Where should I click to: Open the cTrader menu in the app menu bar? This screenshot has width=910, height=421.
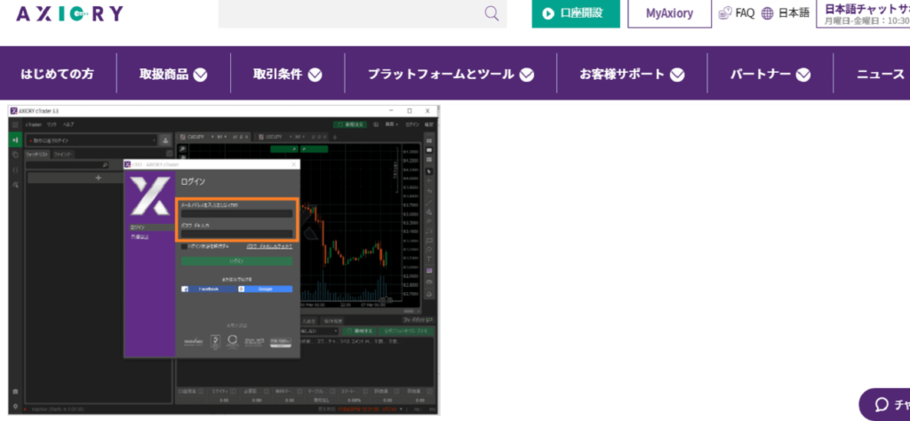coord(33,124)
